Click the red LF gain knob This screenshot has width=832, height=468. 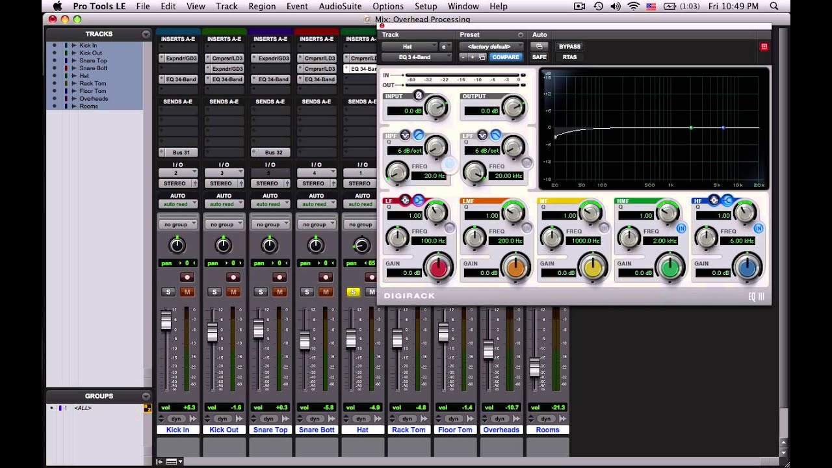click(438, 266)
